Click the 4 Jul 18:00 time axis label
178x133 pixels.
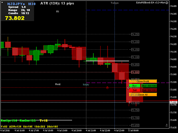point(48,130)
